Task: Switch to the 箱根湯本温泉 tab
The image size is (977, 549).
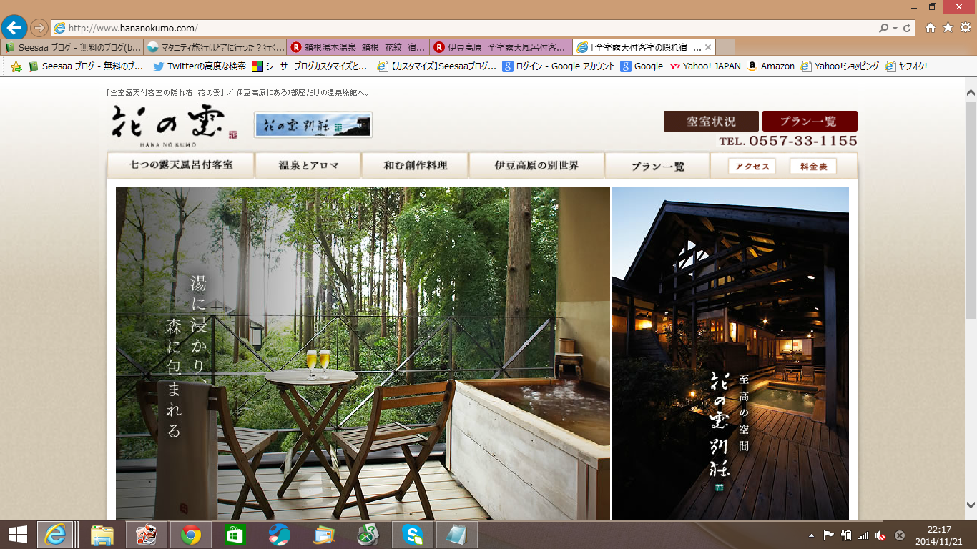Action: [x=358, y=47]
